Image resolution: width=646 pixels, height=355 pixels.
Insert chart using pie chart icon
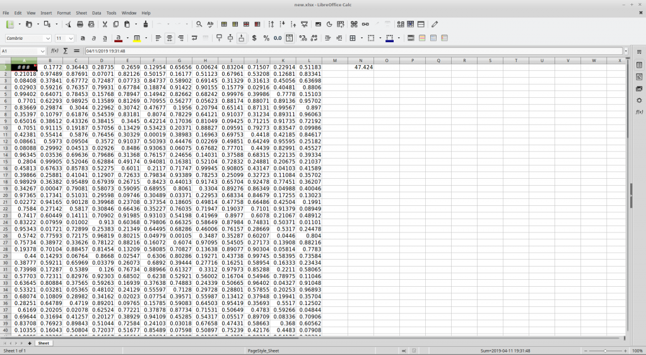coord(329,25)
